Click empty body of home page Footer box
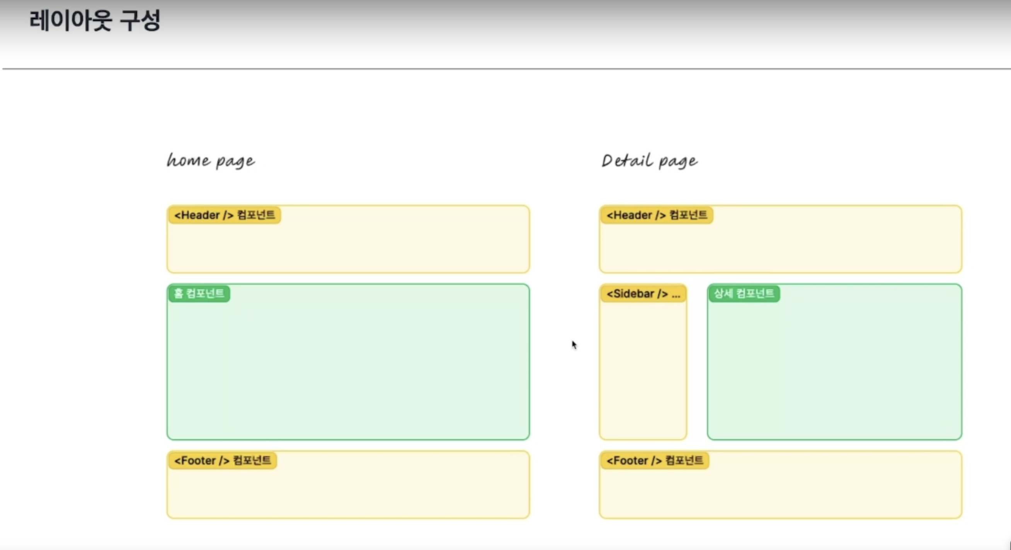Image resolution: width=1011 pixels, height=550 pixels. pos(348,493)
